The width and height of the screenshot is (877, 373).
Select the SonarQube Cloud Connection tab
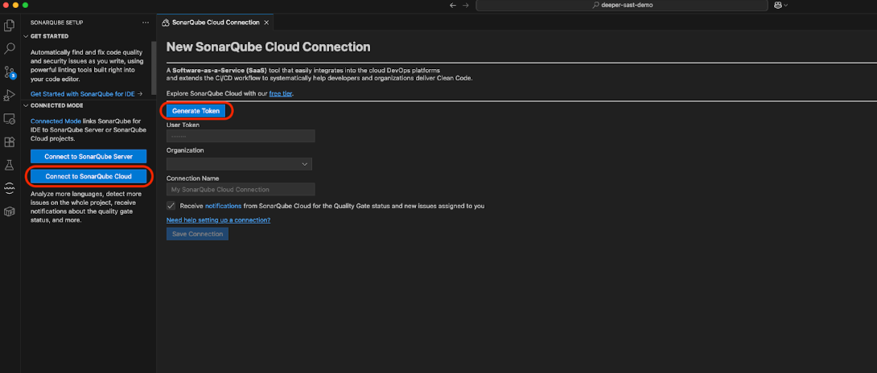point(215,23)
